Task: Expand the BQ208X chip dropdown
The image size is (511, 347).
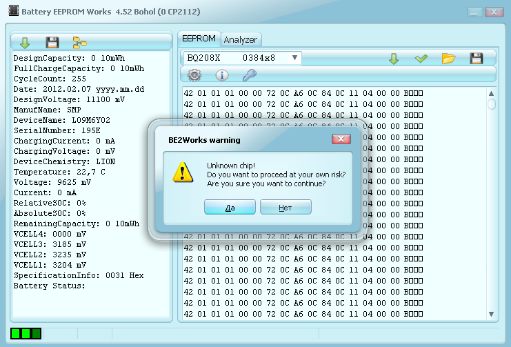Action: point(294,59)
